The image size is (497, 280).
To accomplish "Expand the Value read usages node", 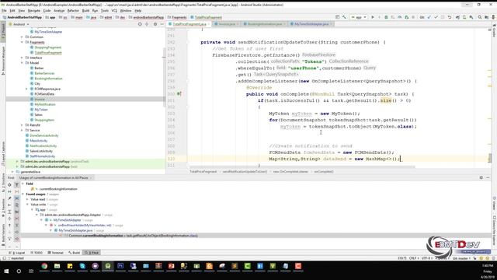I will [x=27, y=199].
